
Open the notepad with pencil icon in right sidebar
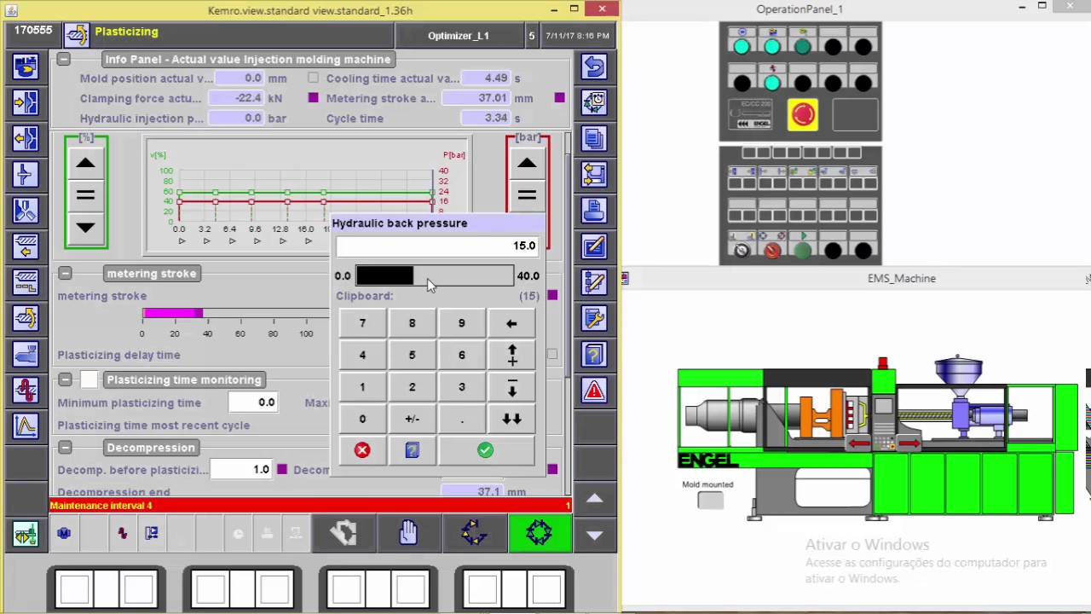594,246
